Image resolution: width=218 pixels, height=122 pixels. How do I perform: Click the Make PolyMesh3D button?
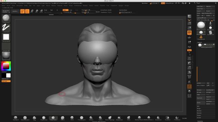[208, 13]
